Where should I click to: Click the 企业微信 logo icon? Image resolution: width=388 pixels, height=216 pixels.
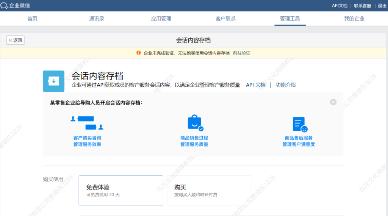[x=4, y=5]
